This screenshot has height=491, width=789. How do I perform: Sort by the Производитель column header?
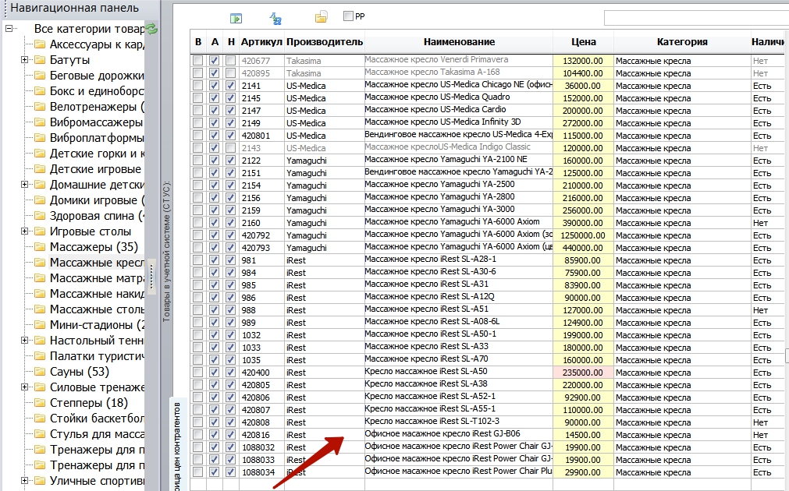[325, 42]
